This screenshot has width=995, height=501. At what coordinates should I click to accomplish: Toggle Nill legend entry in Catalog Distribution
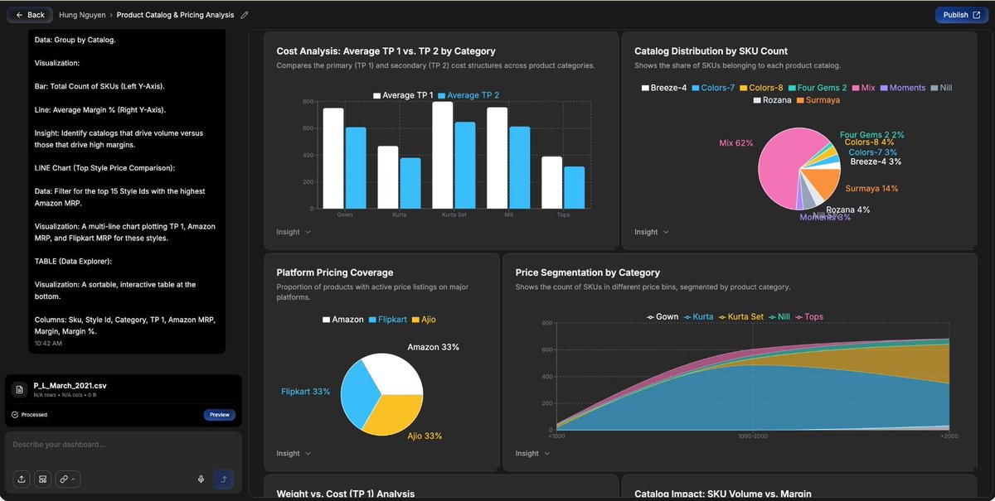[x=941, y=88]
